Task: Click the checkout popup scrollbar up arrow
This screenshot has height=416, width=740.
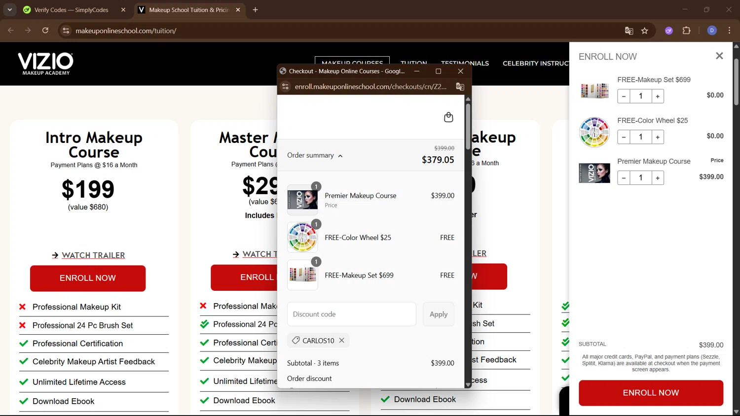Action: pos(468,99)
